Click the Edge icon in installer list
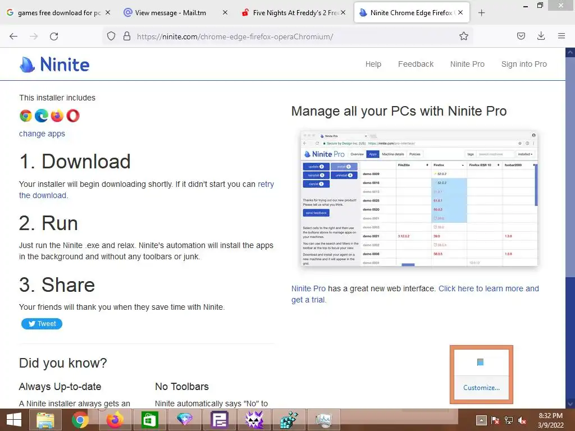The height and width of the screenshot is (431, 575). point(42,116)
